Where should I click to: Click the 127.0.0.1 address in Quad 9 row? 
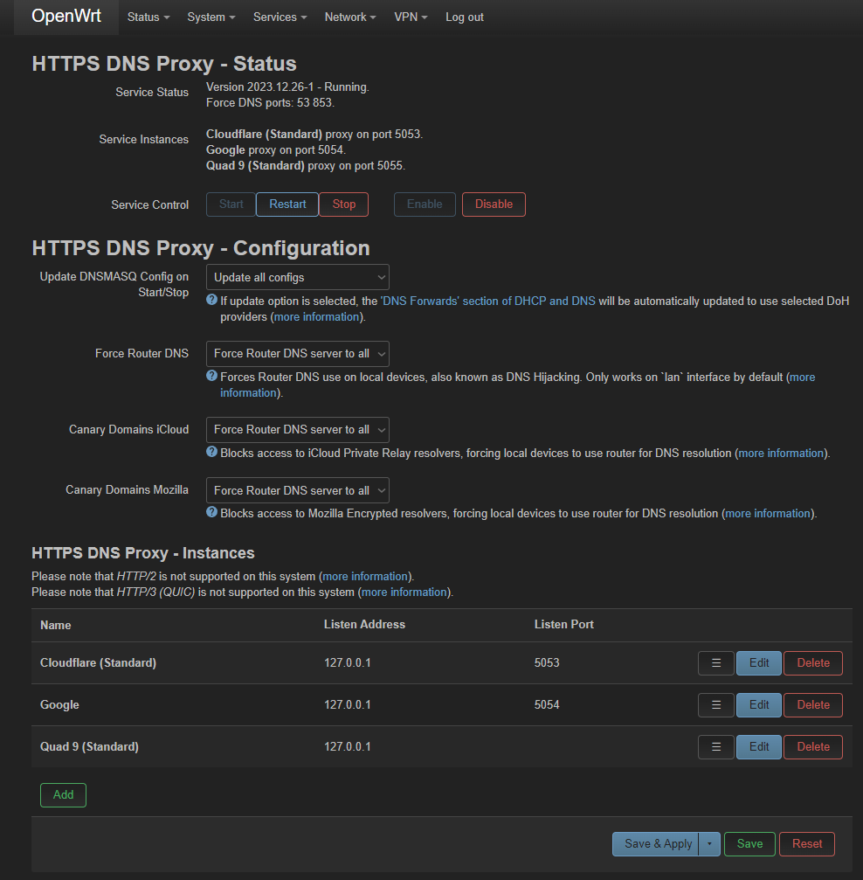pyautogui.click(x=348, y=747)
